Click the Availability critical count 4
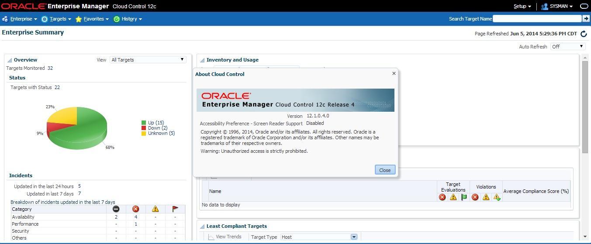Image resolution: width=591 pixels, height=244 pixels. pyautogui.click(x=136, y=217)
